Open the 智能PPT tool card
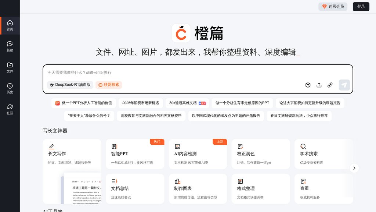The image size is (376, 212). 135,154
